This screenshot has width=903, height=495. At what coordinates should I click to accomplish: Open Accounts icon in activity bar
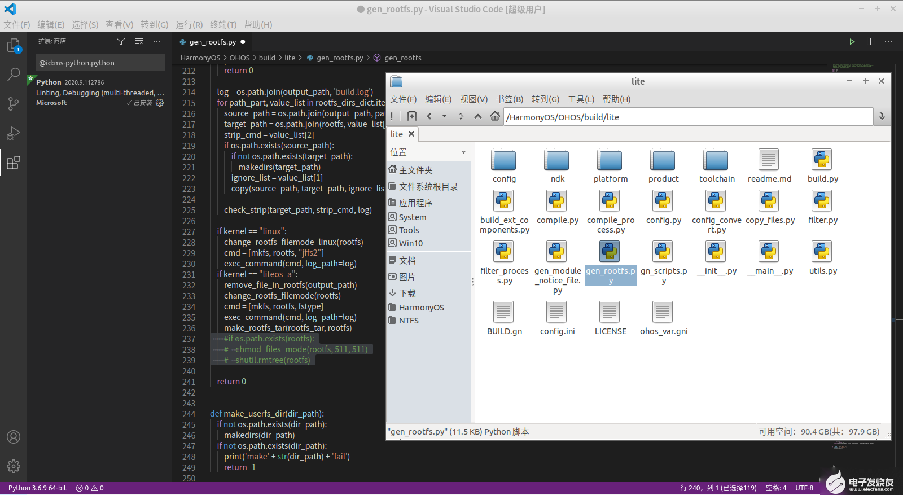14,437
